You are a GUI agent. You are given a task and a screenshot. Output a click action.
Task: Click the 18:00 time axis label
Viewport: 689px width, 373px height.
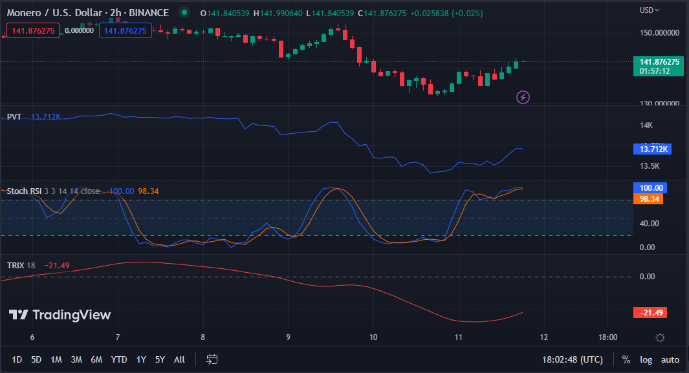click(607, 337)
